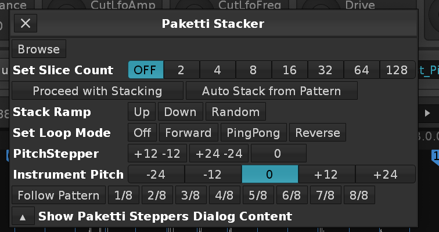This screenshot has width=439, height=232.
Task: Select 128 slice count option
Action: pos(397,70)
